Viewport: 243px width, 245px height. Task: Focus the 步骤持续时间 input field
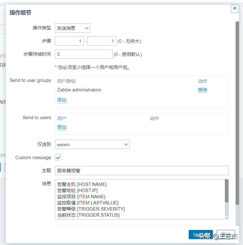(84, 54)
